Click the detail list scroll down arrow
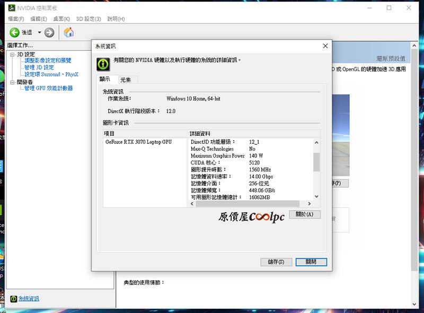 pos(316,197)
